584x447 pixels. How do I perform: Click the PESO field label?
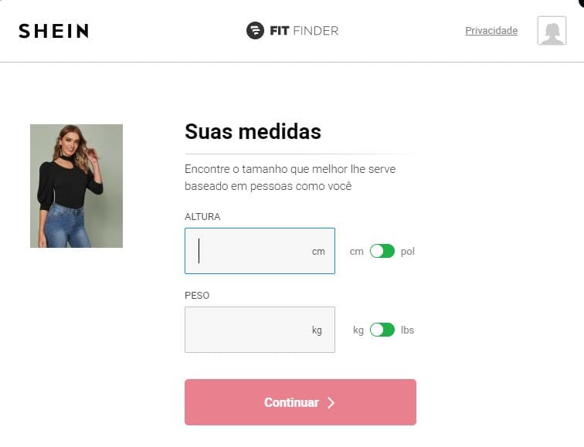197,296
